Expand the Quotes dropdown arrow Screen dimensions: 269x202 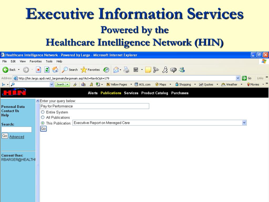[217, 84]
